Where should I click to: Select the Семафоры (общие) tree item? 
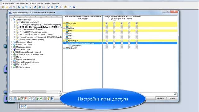[x=24, y=44]
